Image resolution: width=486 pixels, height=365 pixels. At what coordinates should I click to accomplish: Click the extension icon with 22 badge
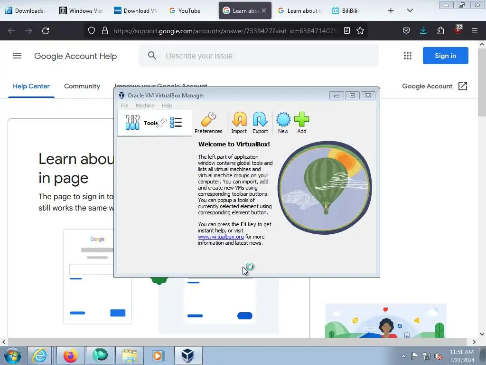coord(458,30)
